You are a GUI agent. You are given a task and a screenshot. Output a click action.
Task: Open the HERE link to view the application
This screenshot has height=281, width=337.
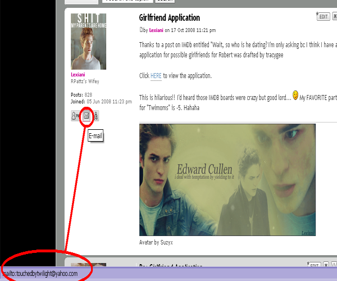coord(156,76)
